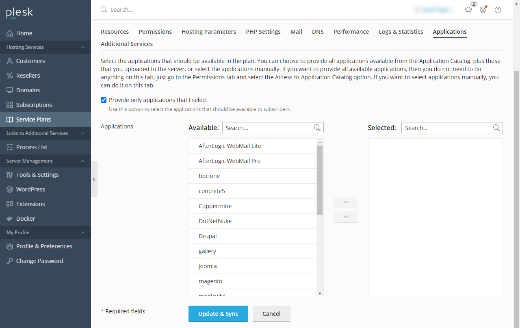The image size is (520, 328).
Task: Click the Update & Sync button
Action: (218, 314)
